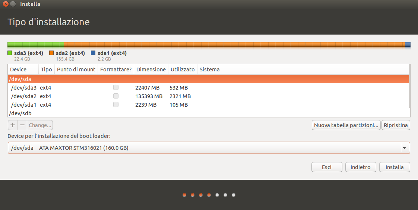Click the Formattare? column header
The height and width of the screenshot is (210, 418).
click(116, 70)
